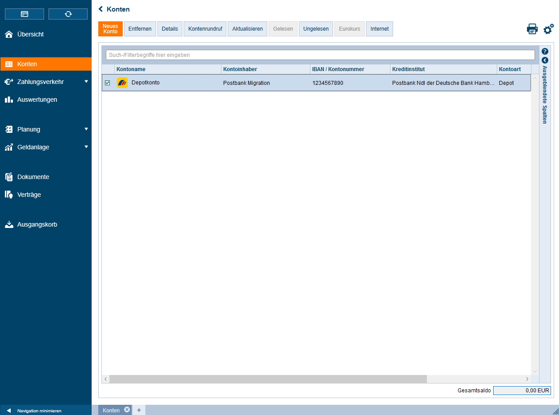Open the Geldanlage section
The image size is (559, 415).
(33, 147)
